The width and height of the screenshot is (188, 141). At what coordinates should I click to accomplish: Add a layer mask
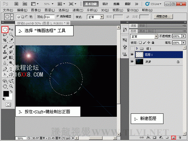[x=154, y=138]
